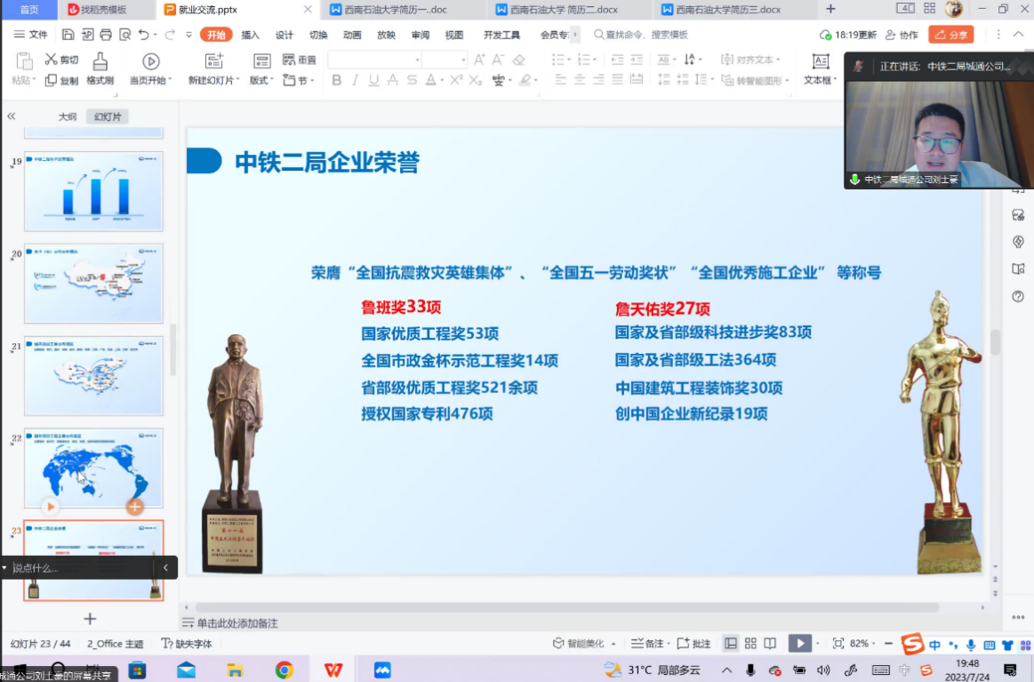This screenshot has width=1034, height=682.
Task: Open a new document tab with plus button
Action: coord(831,9)
